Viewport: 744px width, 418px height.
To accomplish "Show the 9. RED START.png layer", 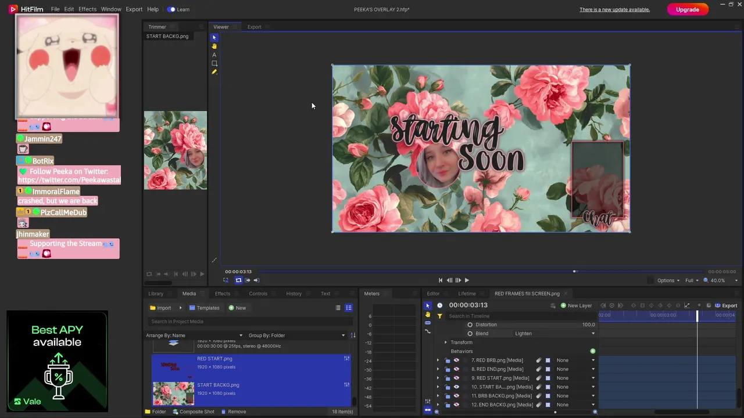I will 456,378.
